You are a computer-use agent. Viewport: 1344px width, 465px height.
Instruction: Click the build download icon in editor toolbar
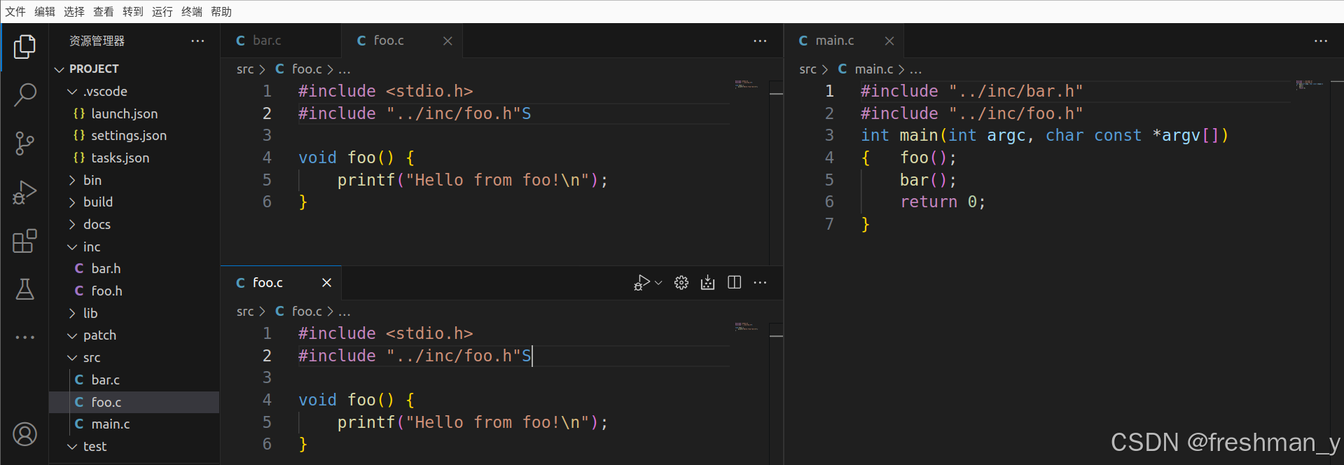coord(708,283)
